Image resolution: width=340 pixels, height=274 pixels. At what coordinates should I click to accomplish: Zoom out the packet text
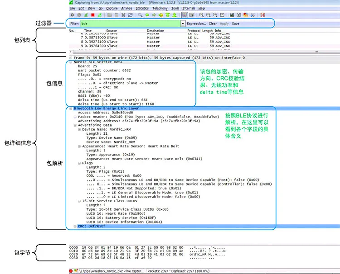209,15
